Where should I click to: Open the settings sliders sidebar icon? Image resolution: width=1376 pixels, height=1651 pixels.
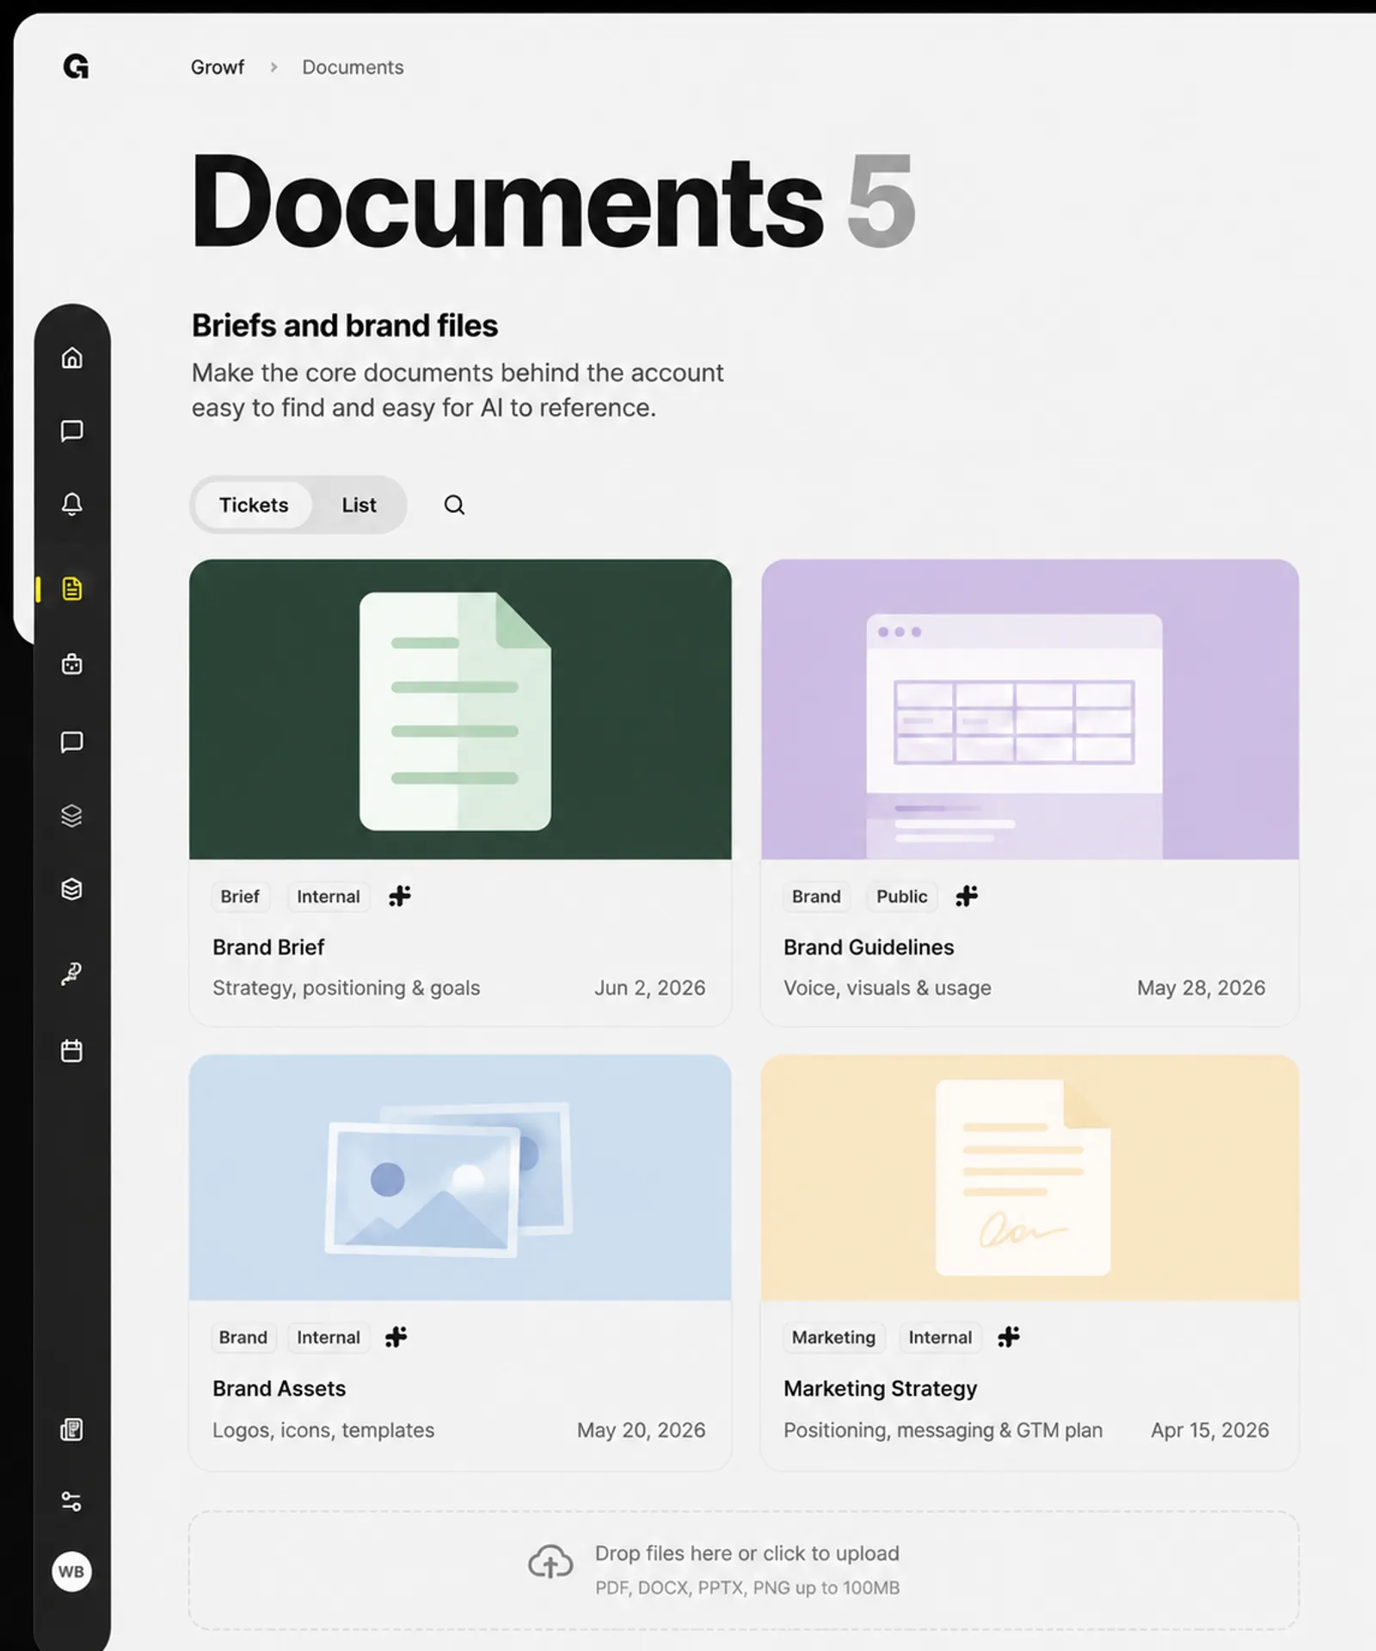72,1501
